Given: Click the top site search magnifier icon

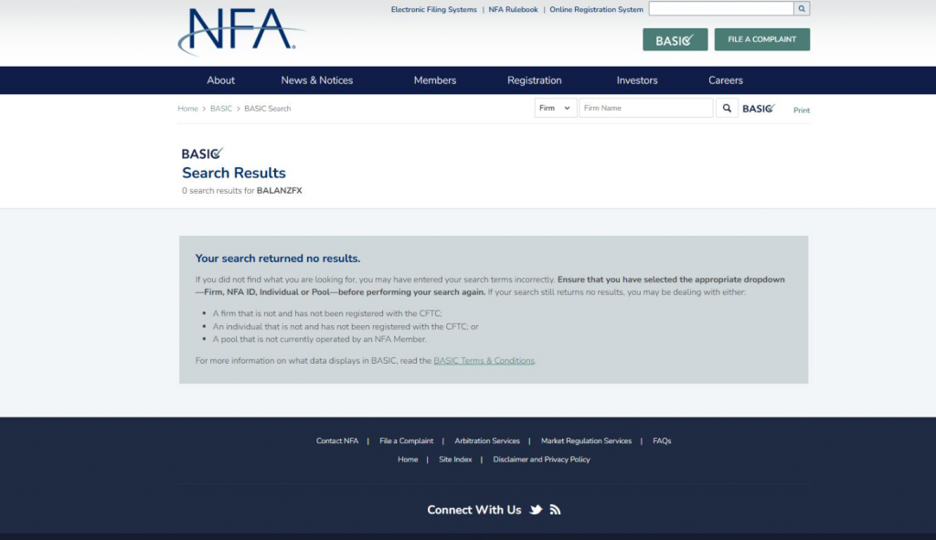Looking at the screenshot, I should (x=802, y=8).
